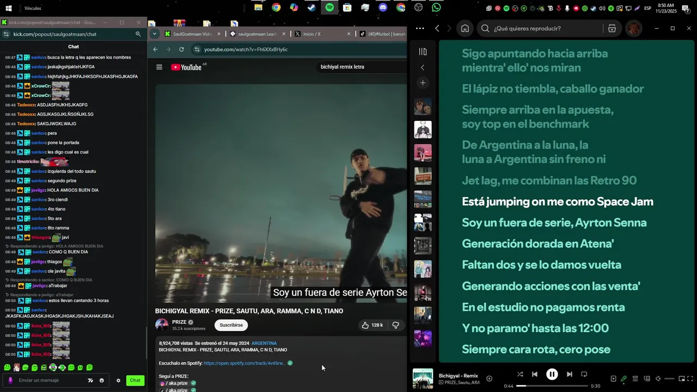The image size is (697, 392).
Task: Switch to the TikTok futbol barcelona tab
Action: pyautogui.click(x=382, y=34)
